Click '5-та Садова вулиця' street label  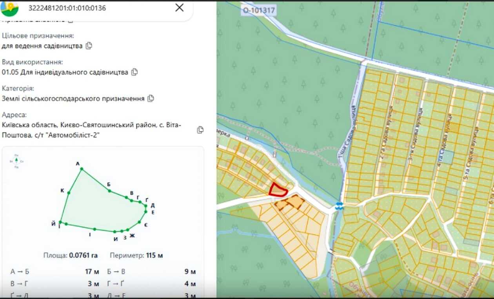tap(472, 153)
